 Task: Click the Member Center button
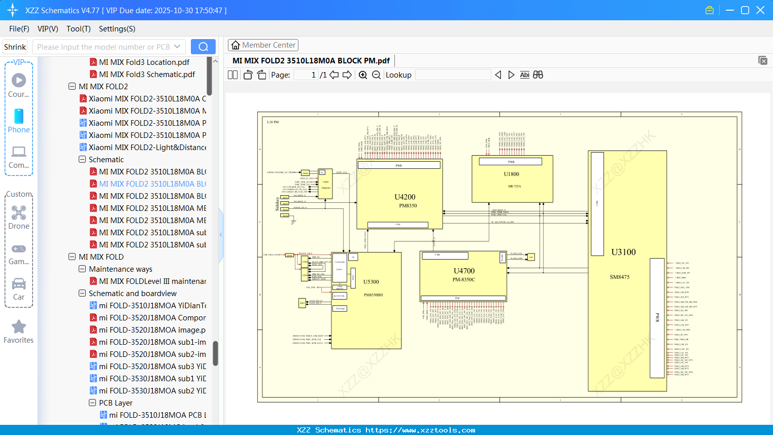click(263, 45)
